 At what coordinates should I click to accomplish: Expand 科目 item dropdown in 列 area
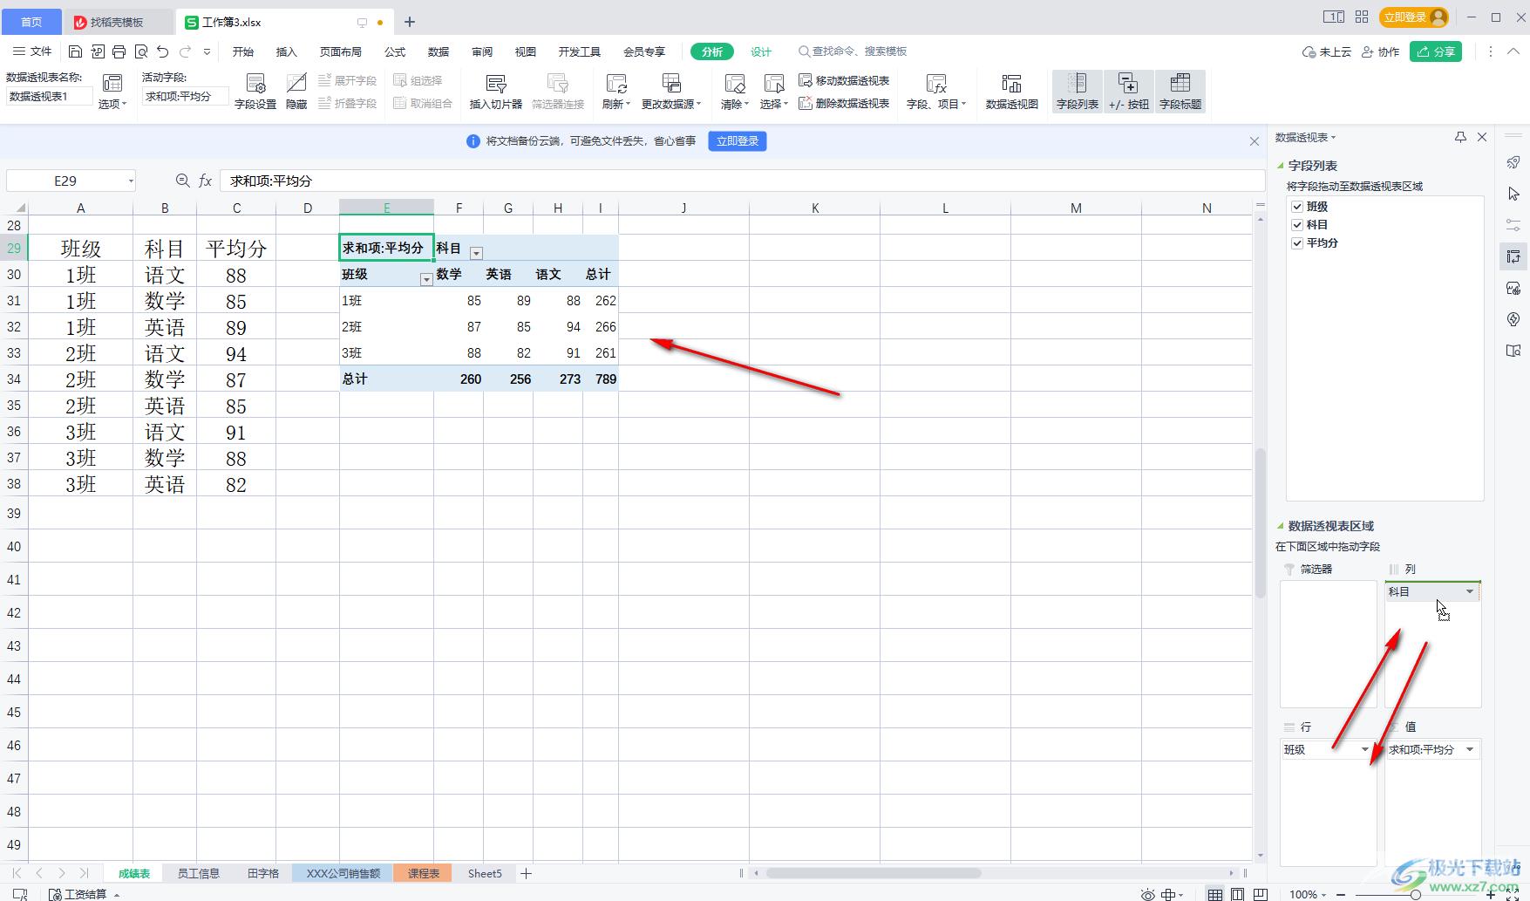click(x=1470, y=592)
